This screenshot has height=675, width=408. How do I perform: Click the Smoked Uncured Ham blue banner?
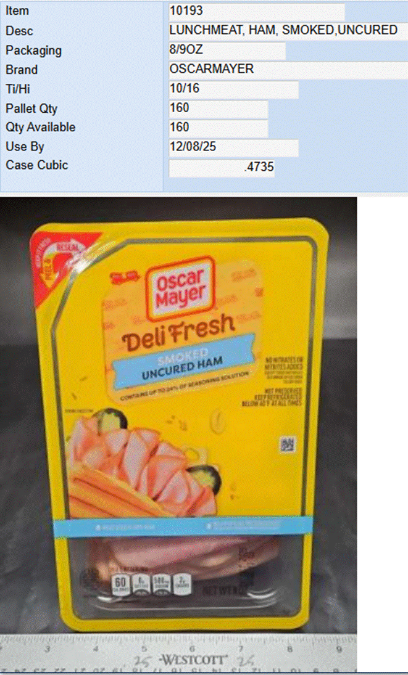183,363
